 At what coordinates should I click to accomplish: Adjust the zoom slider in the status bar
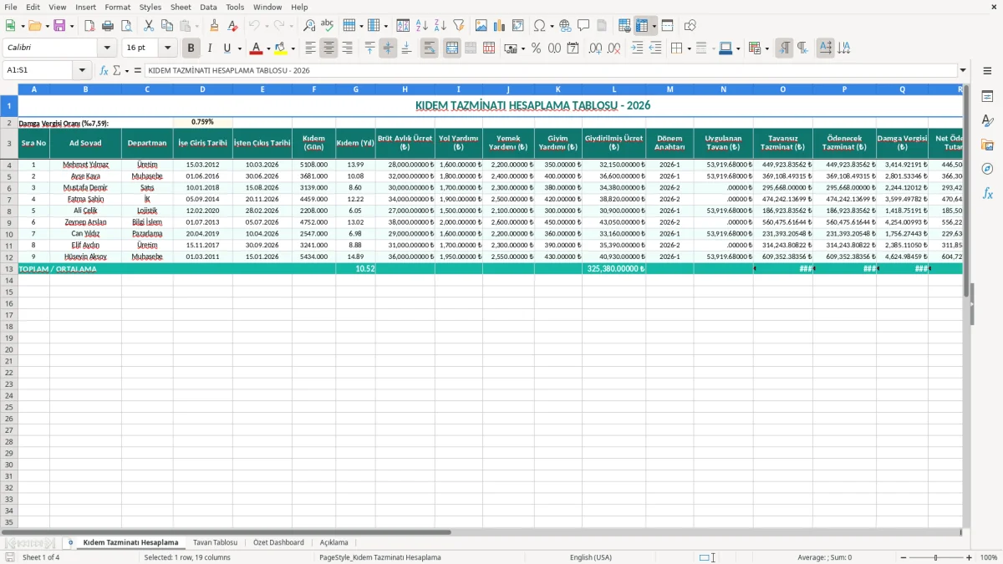935,557
